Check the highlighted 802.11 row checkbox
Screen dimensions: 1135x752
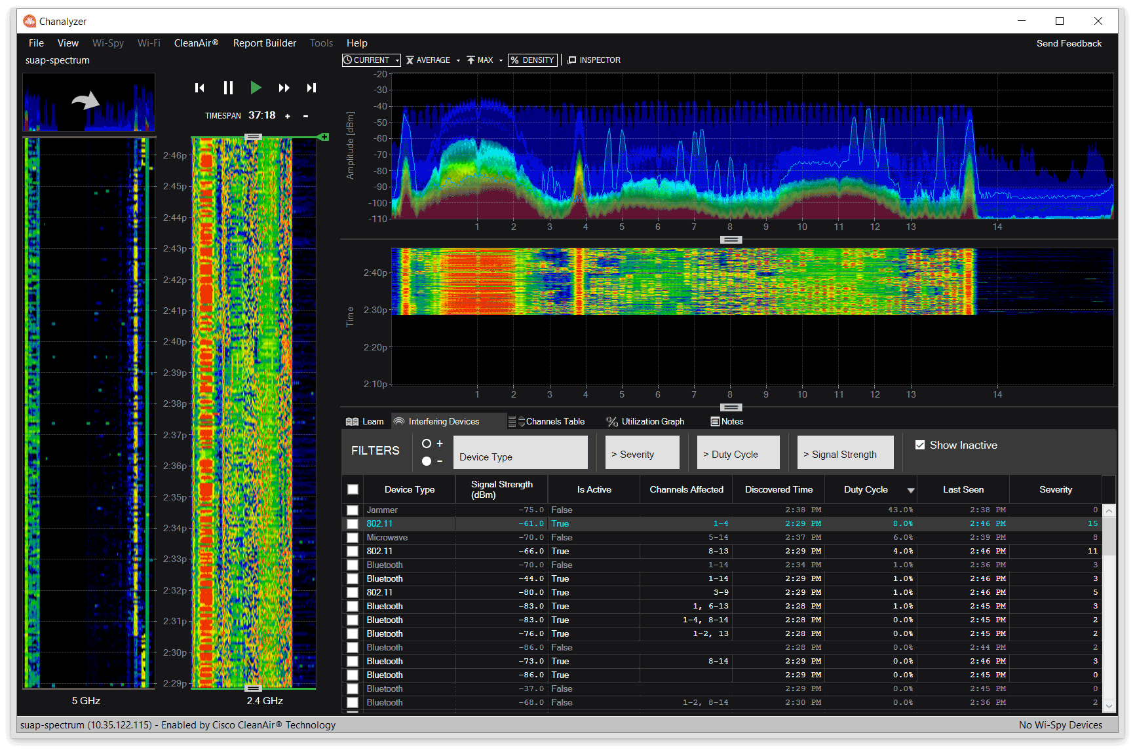[353, 524]
